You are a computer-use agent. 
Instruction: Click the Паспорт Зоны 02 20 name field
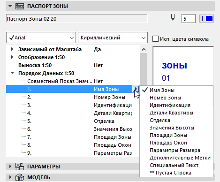click(x=76, y=19)
